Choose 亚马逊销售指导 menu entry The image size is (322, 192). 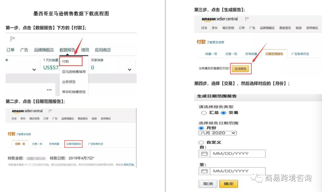(x=74, y=72)
